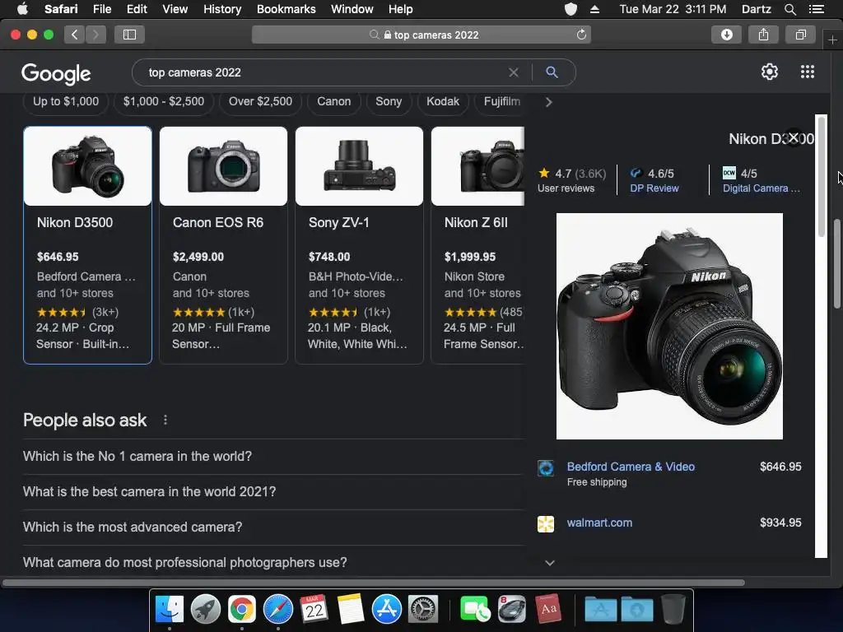The height and width of the screenshot is (632, 843).
Task: Open People also ask options menu
Action: click(x=165, y=420)
